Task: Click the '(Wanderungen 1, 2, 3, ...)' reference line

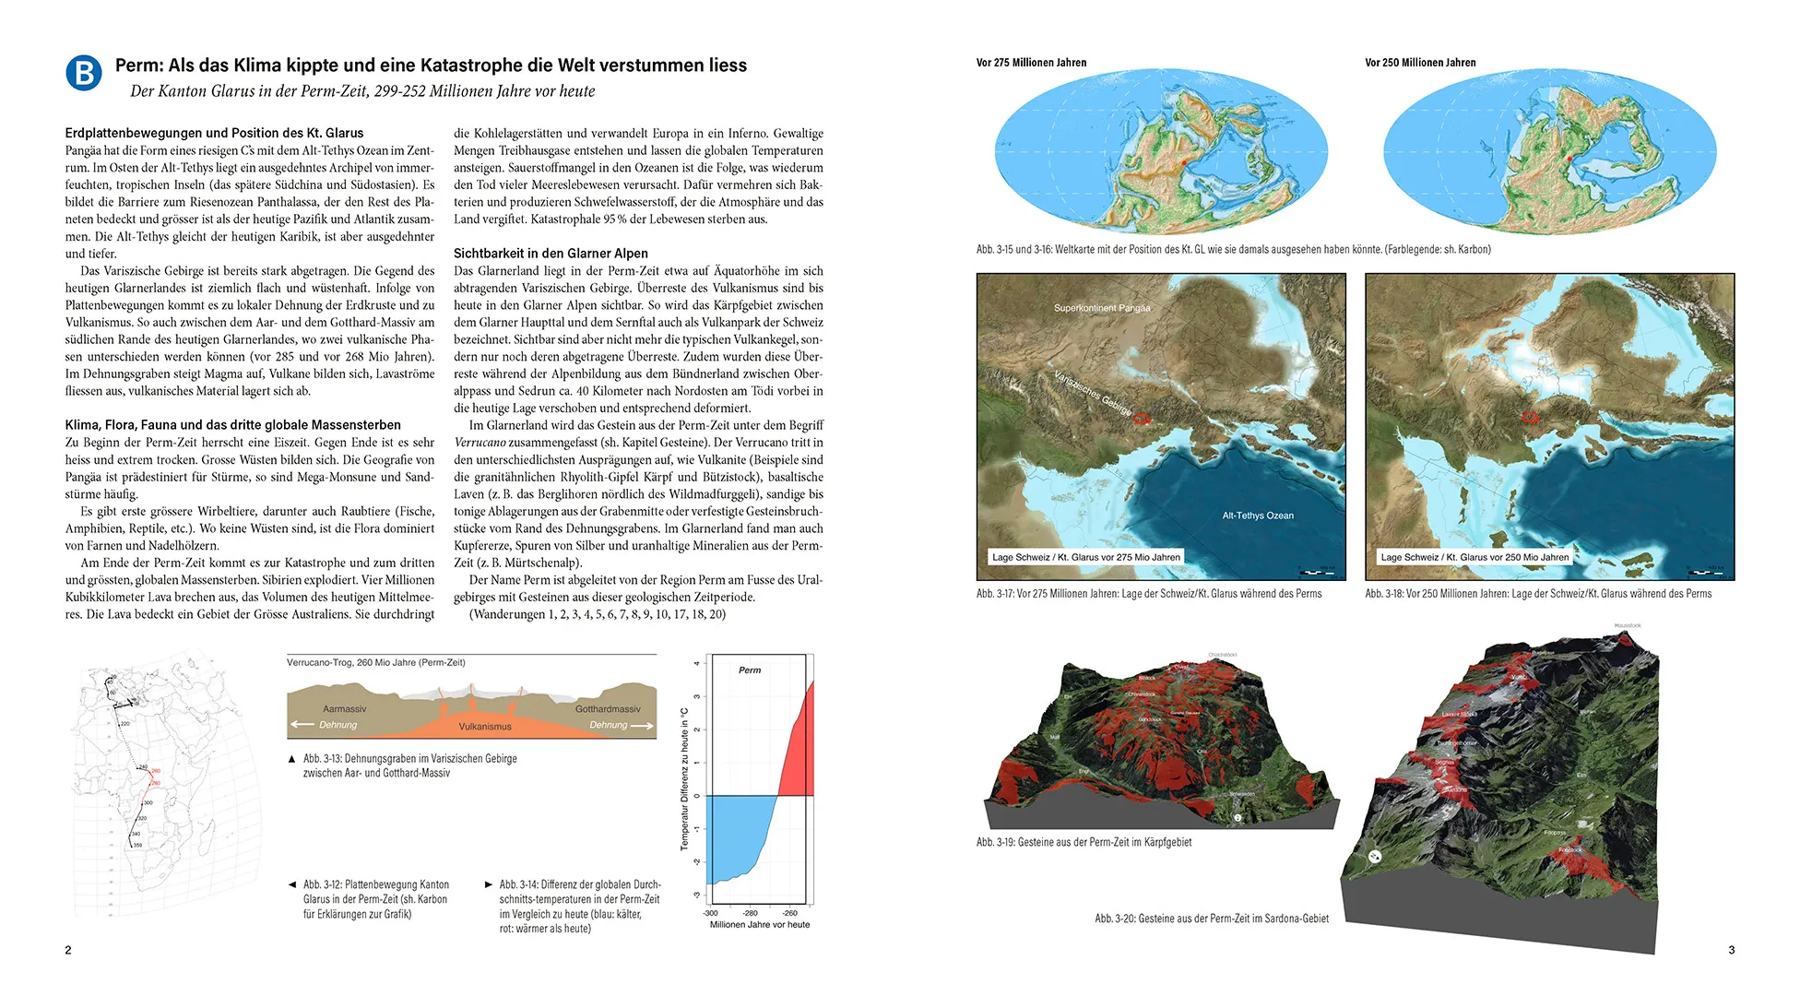Action: (598, 614)
